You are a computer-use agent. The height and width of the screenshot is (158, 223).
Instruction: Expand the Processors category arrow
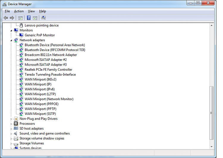(x=11, y=124)
